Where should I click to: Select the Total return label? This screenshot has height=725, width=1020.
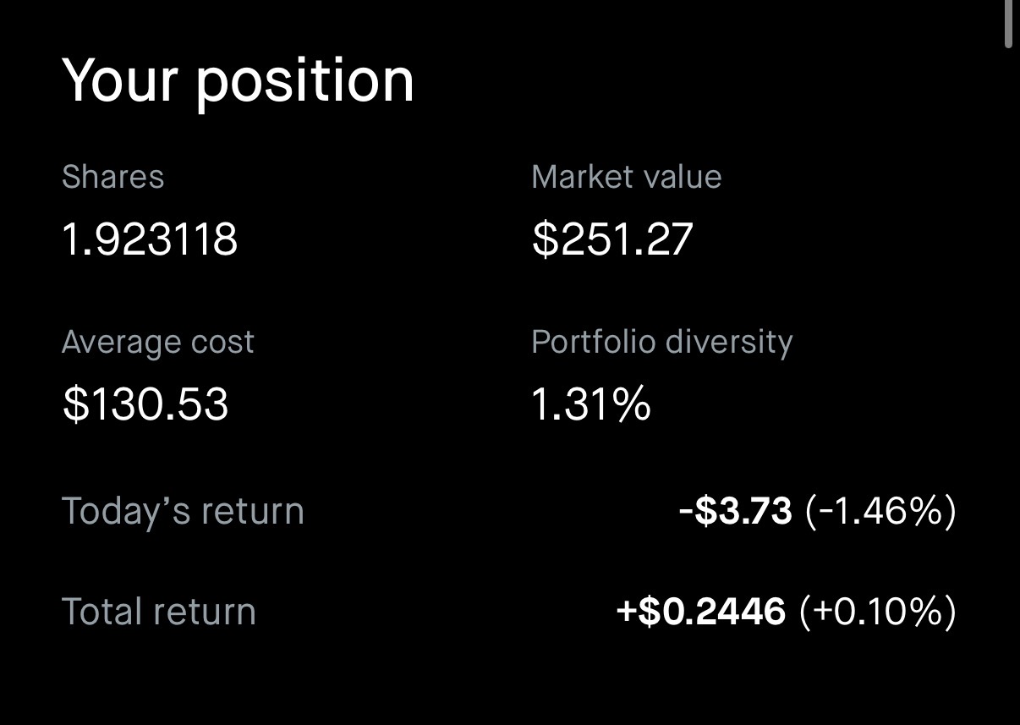(x=159, y=612)
